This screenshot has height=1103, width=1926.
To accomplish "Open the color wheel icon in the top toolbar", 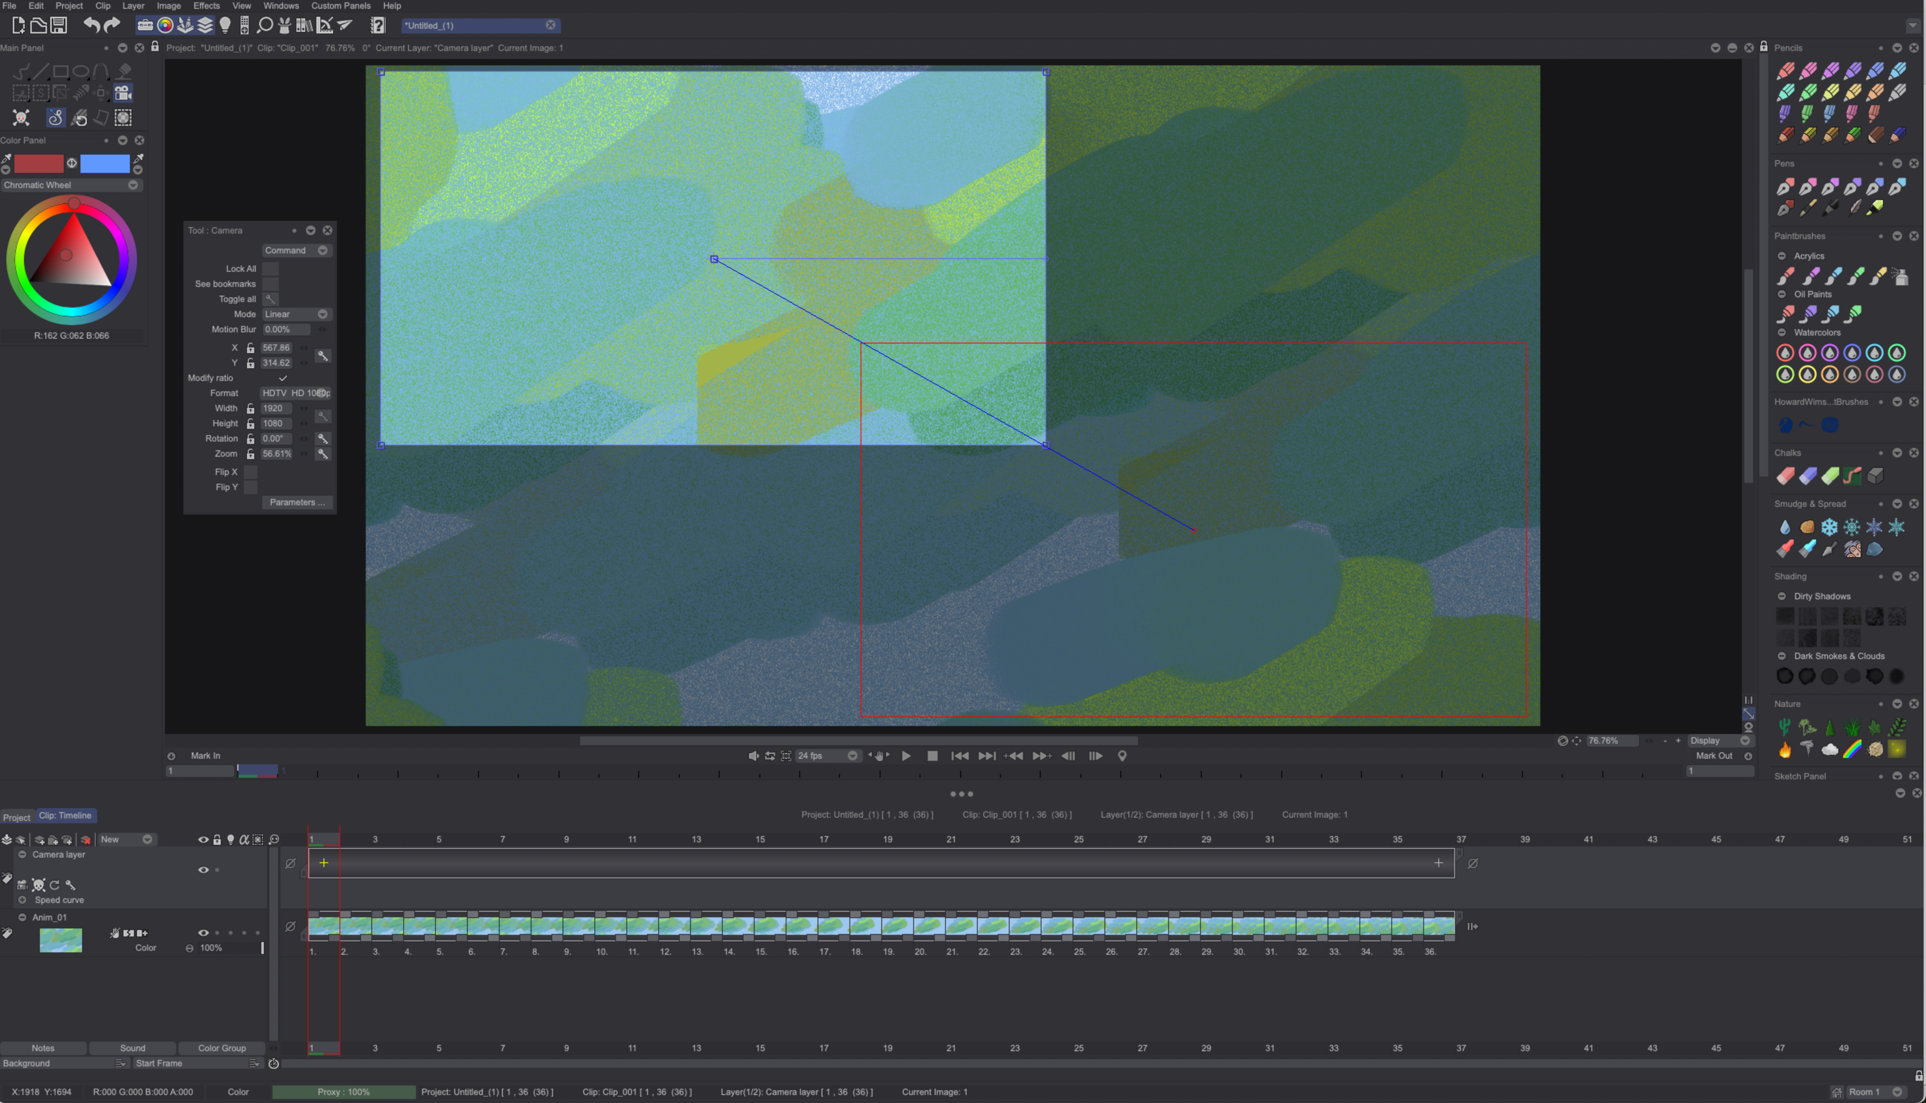I will coord(166,25).
